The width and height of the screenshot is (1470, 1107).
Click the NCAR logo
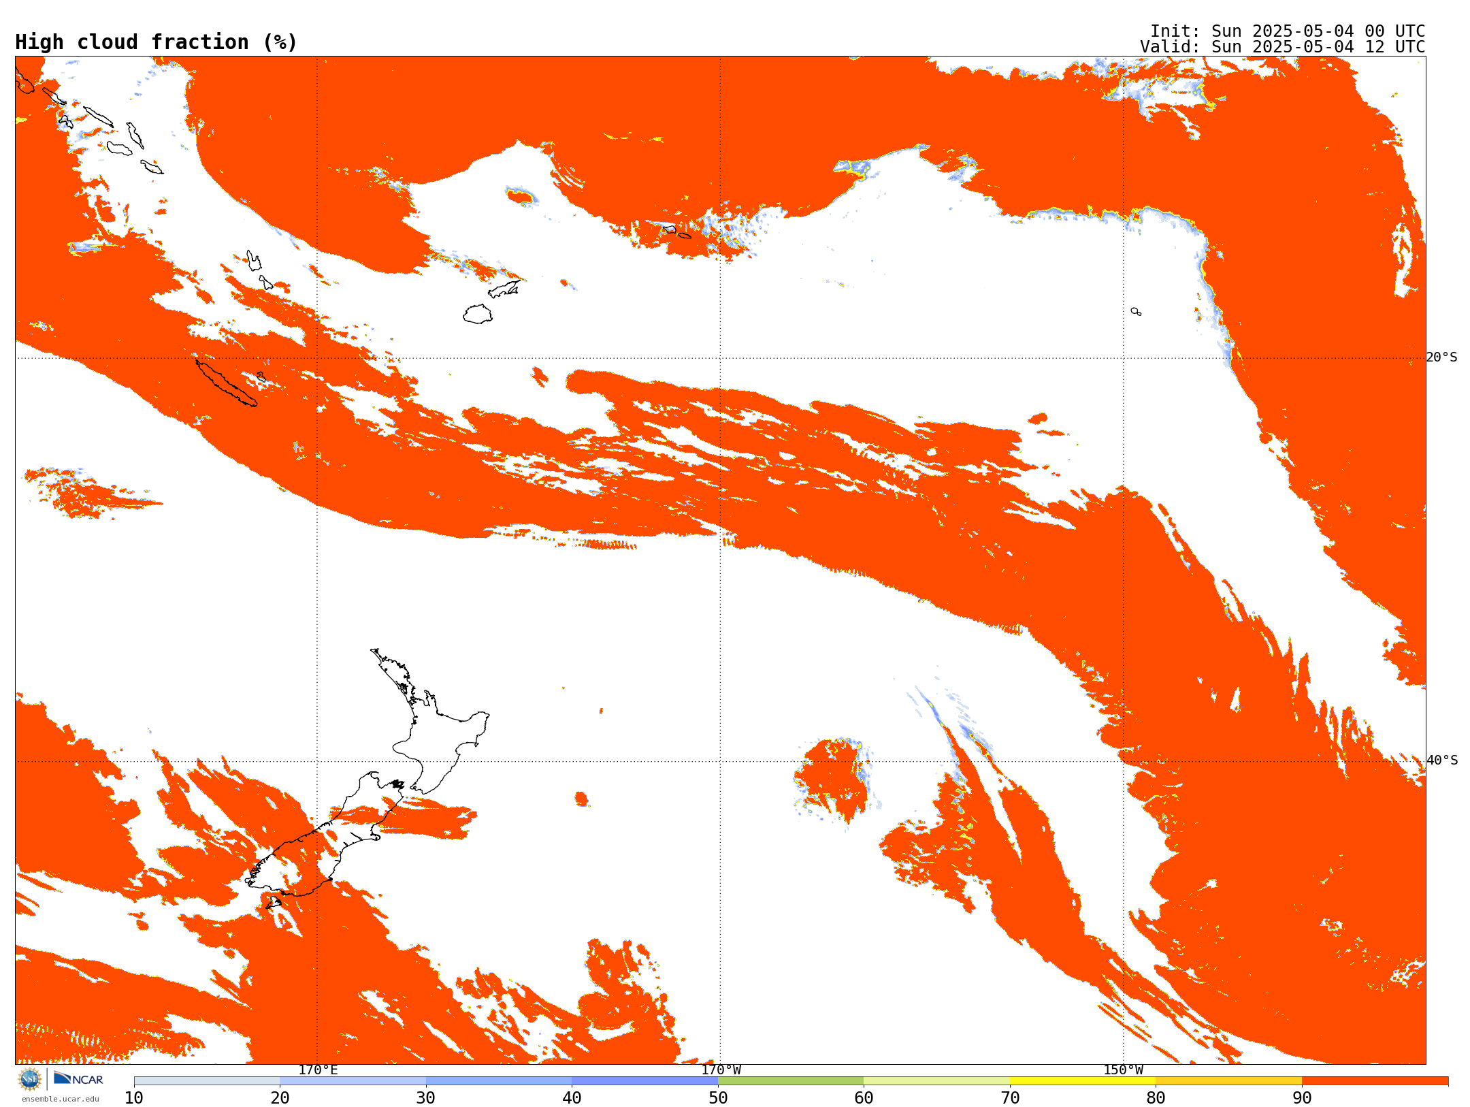pyautogui.click(x=78, y=1078)
